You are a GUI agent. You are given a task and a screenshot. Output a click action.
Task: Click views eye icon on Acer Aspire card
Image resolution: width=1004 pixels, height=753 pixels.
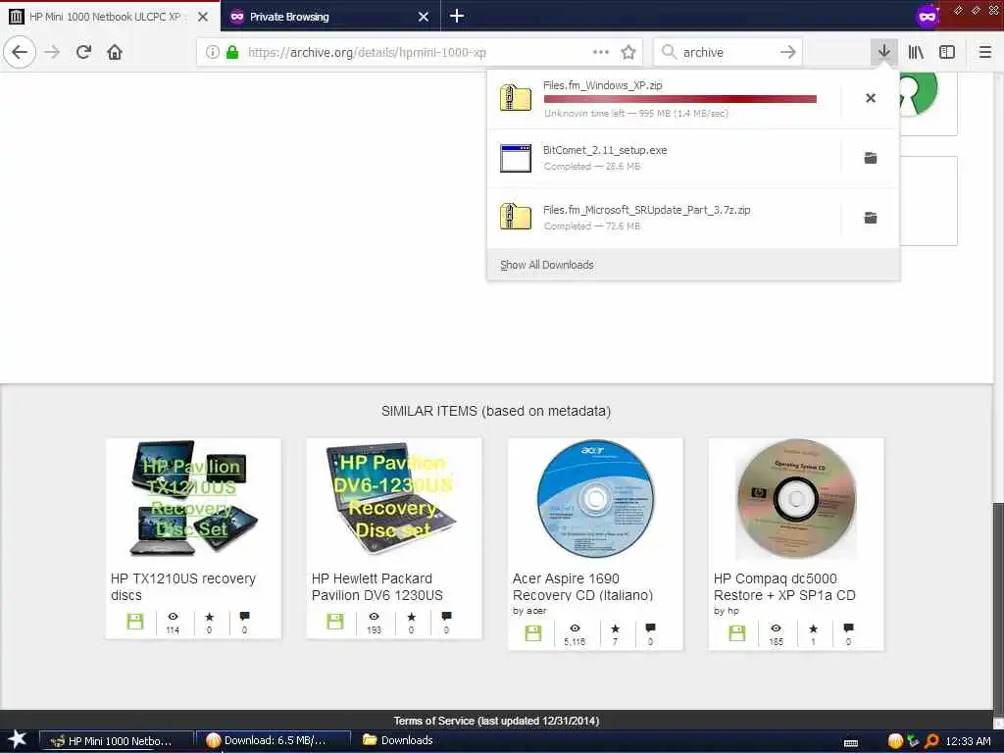pyautogui.click(x=575, y=628)
